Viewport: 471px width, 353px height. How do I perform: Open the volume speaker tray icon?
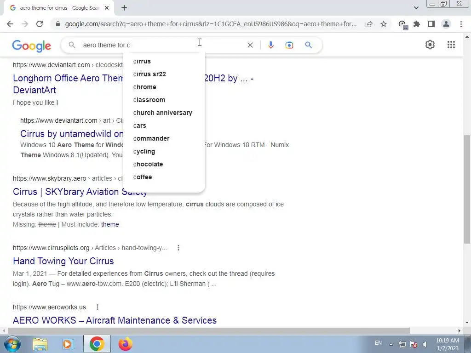pyautogui.click(x=425, y=344)
